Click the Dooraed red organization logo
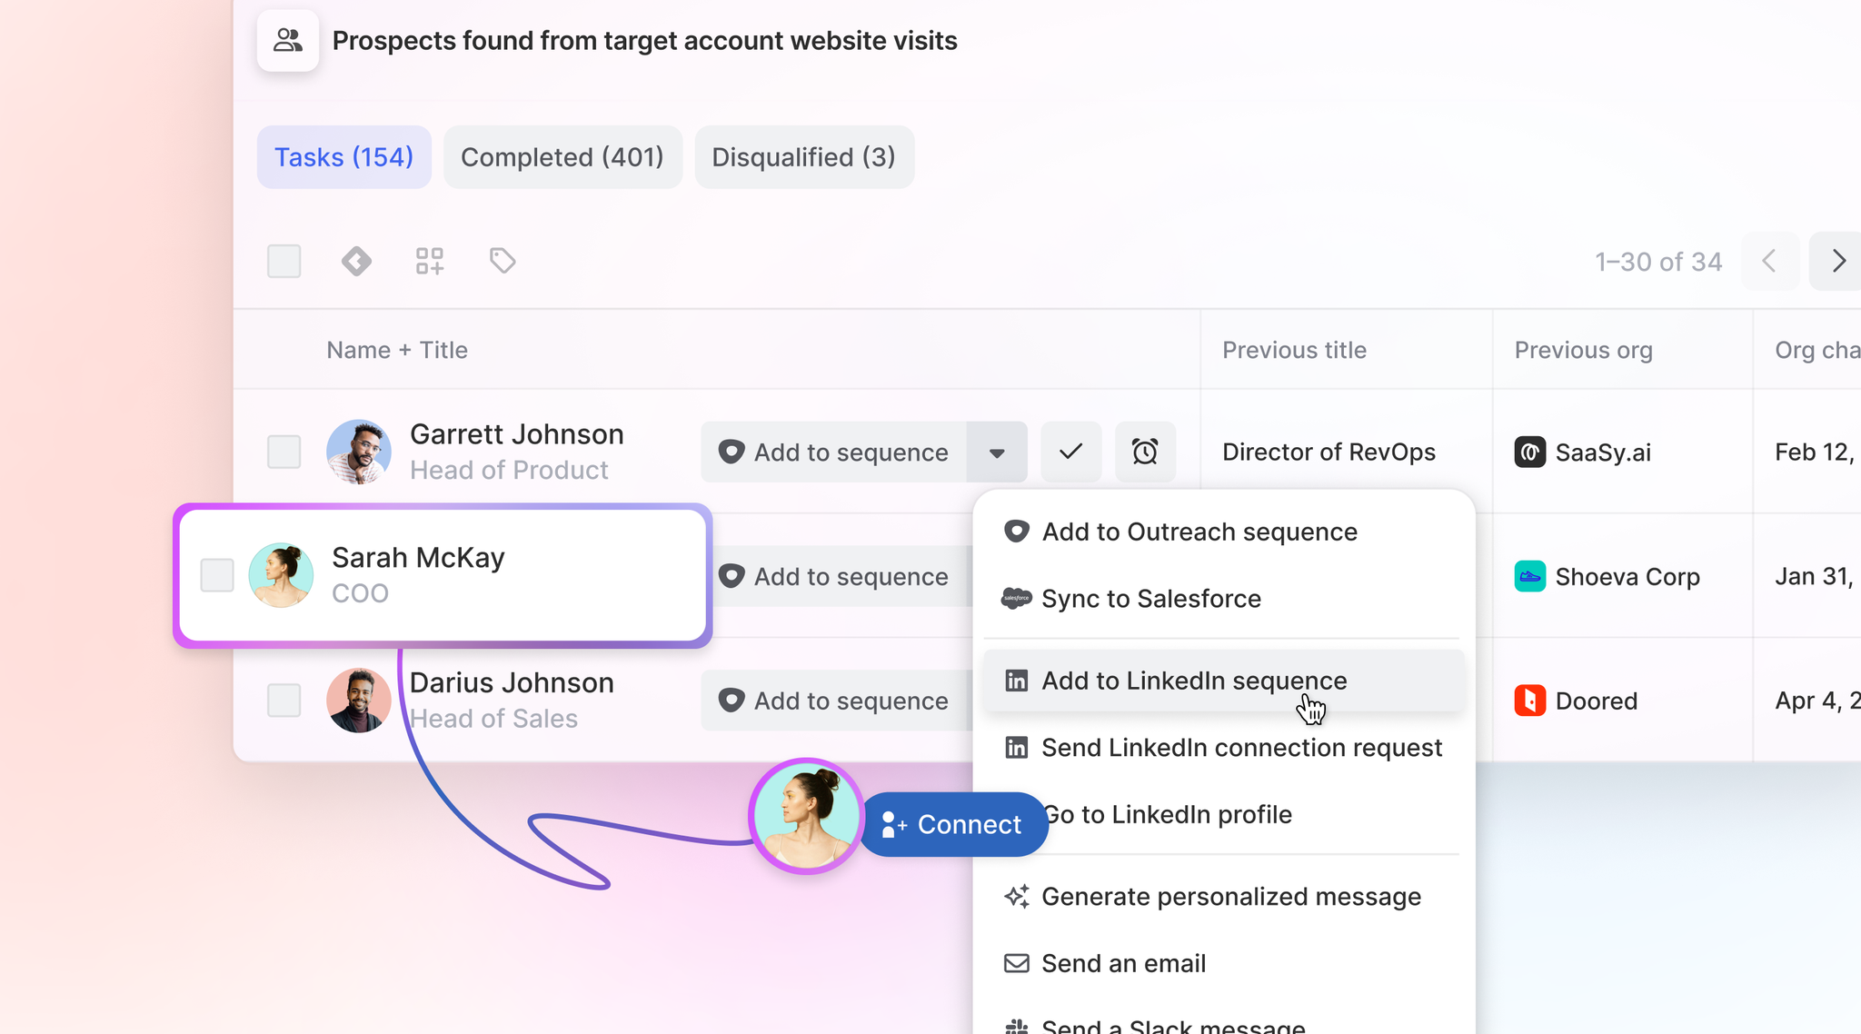The image size is (1861, 1034). click(1530, 701)
